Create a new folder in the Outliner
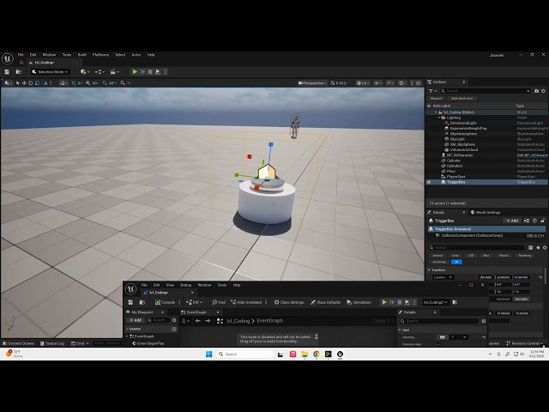 536,91
